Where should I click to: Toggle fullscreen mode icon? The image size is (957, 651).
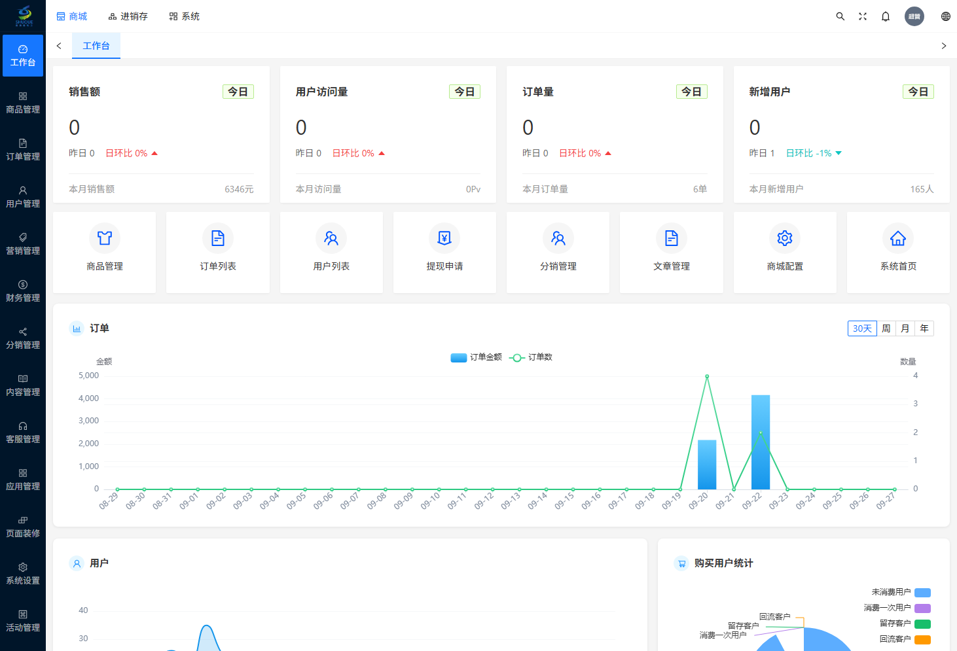[x=863, y=16]
